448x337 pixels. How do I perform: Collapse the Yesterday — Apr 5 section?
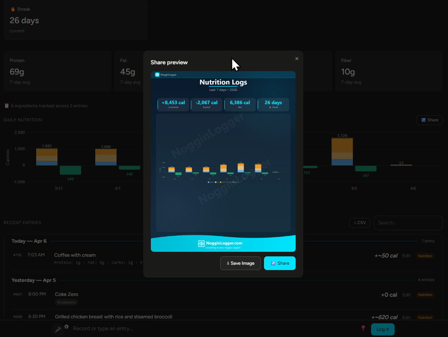coord(34,280)
